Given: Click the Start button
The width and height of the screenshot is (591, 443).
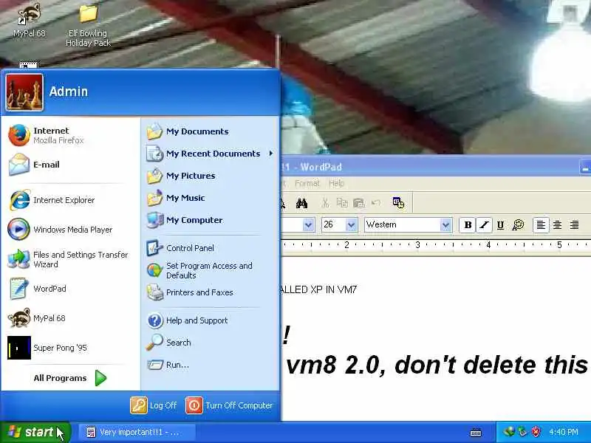Looking at the screenshot, I should click(35, 432).
